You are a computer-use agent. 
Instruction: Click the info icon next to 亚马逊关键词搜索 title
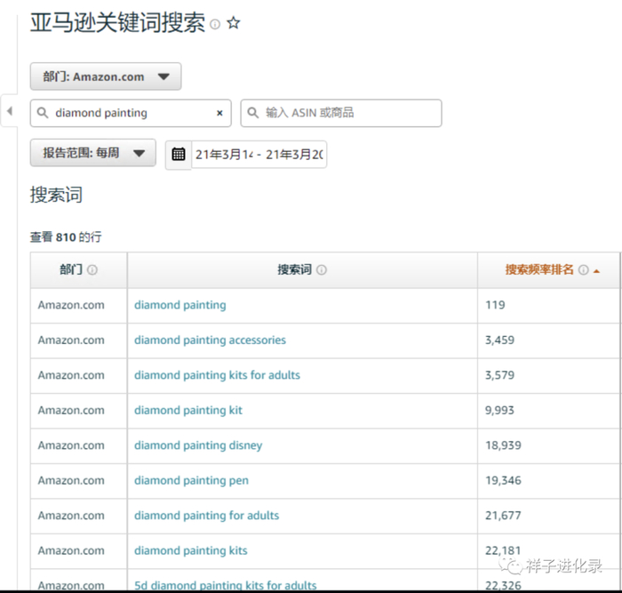215,25
